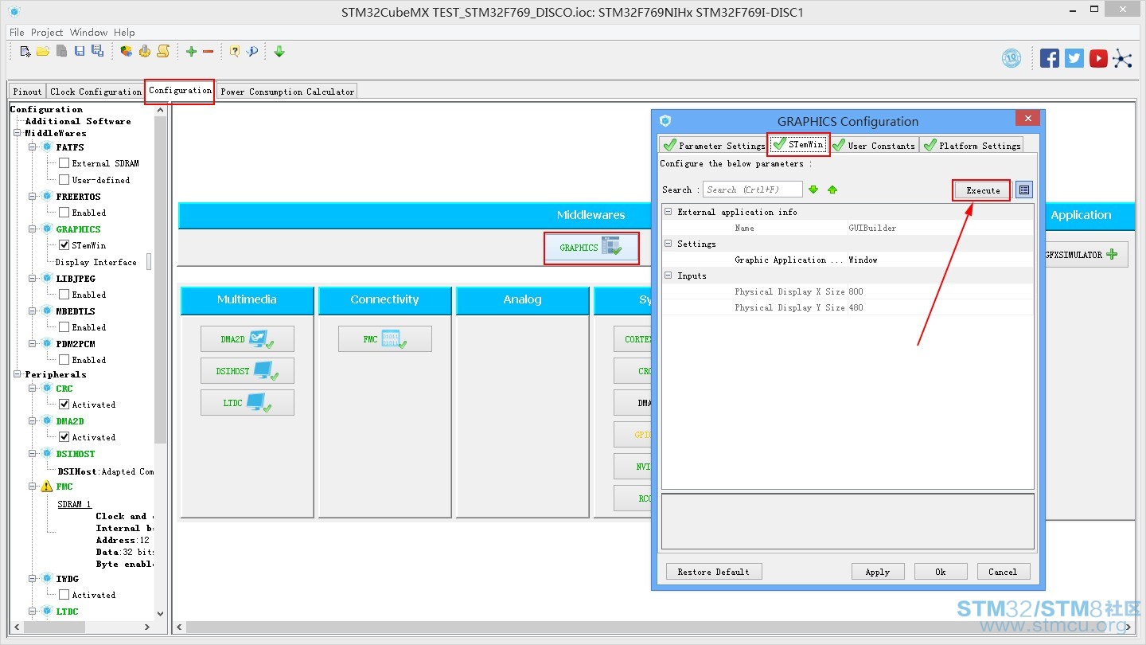Enable PDM2PCM checkbox
1146x645 pixels.
pyautogui.click(x=64, y=360)
